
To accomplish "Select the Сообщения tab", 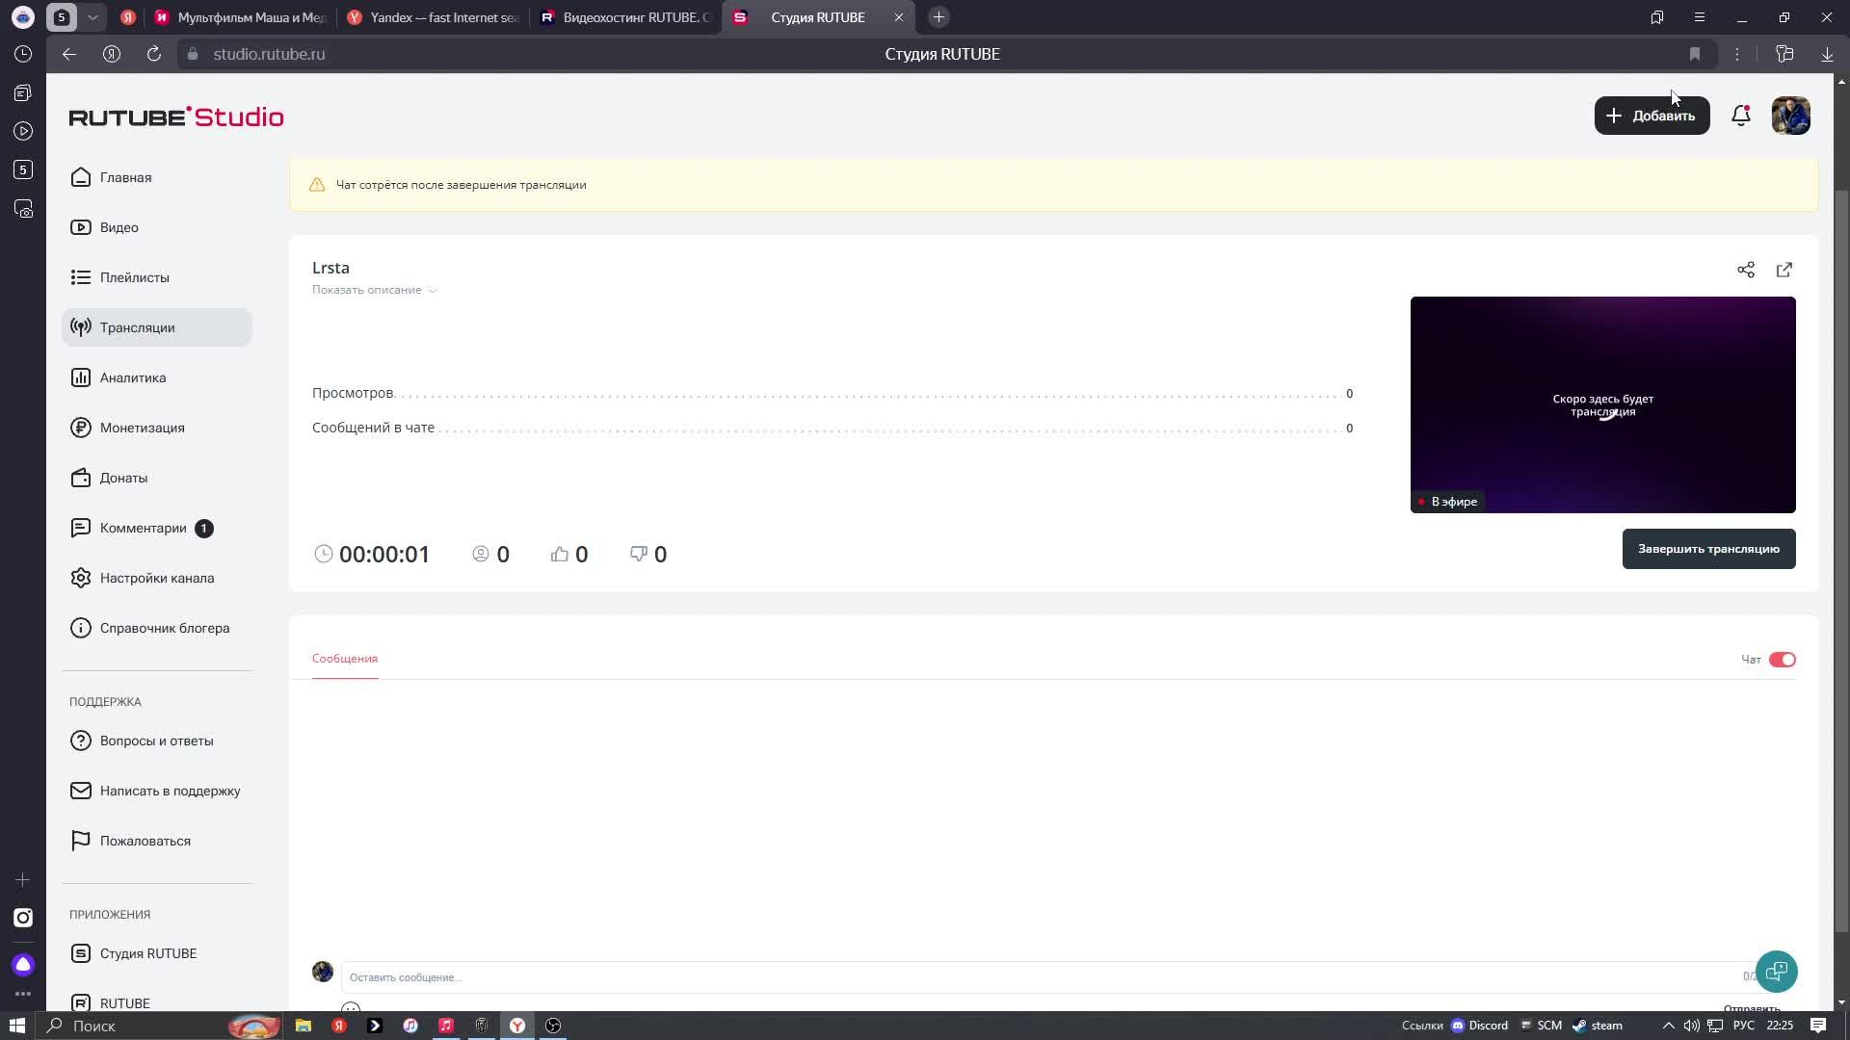I will point(344,659).
